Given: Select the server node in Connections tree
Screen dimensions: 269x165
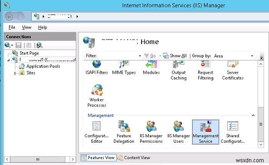Looking at the screenshot, I should (x=44, y=60).
